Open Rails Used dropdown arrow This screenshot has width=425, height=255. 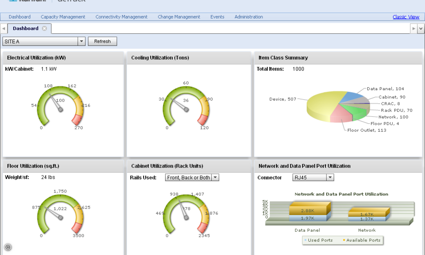pyautogui.click(x=215, y=177)
